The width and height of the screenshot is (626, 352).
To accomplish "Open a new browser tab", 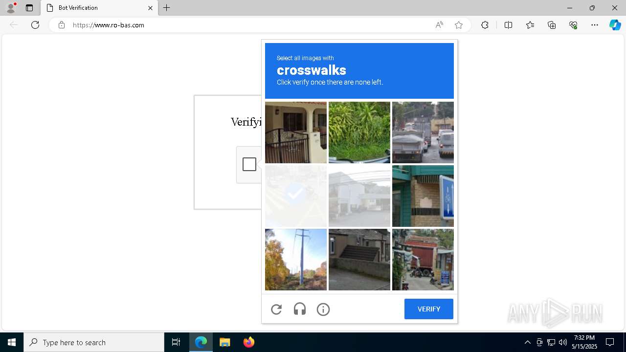I will [167, 8].
